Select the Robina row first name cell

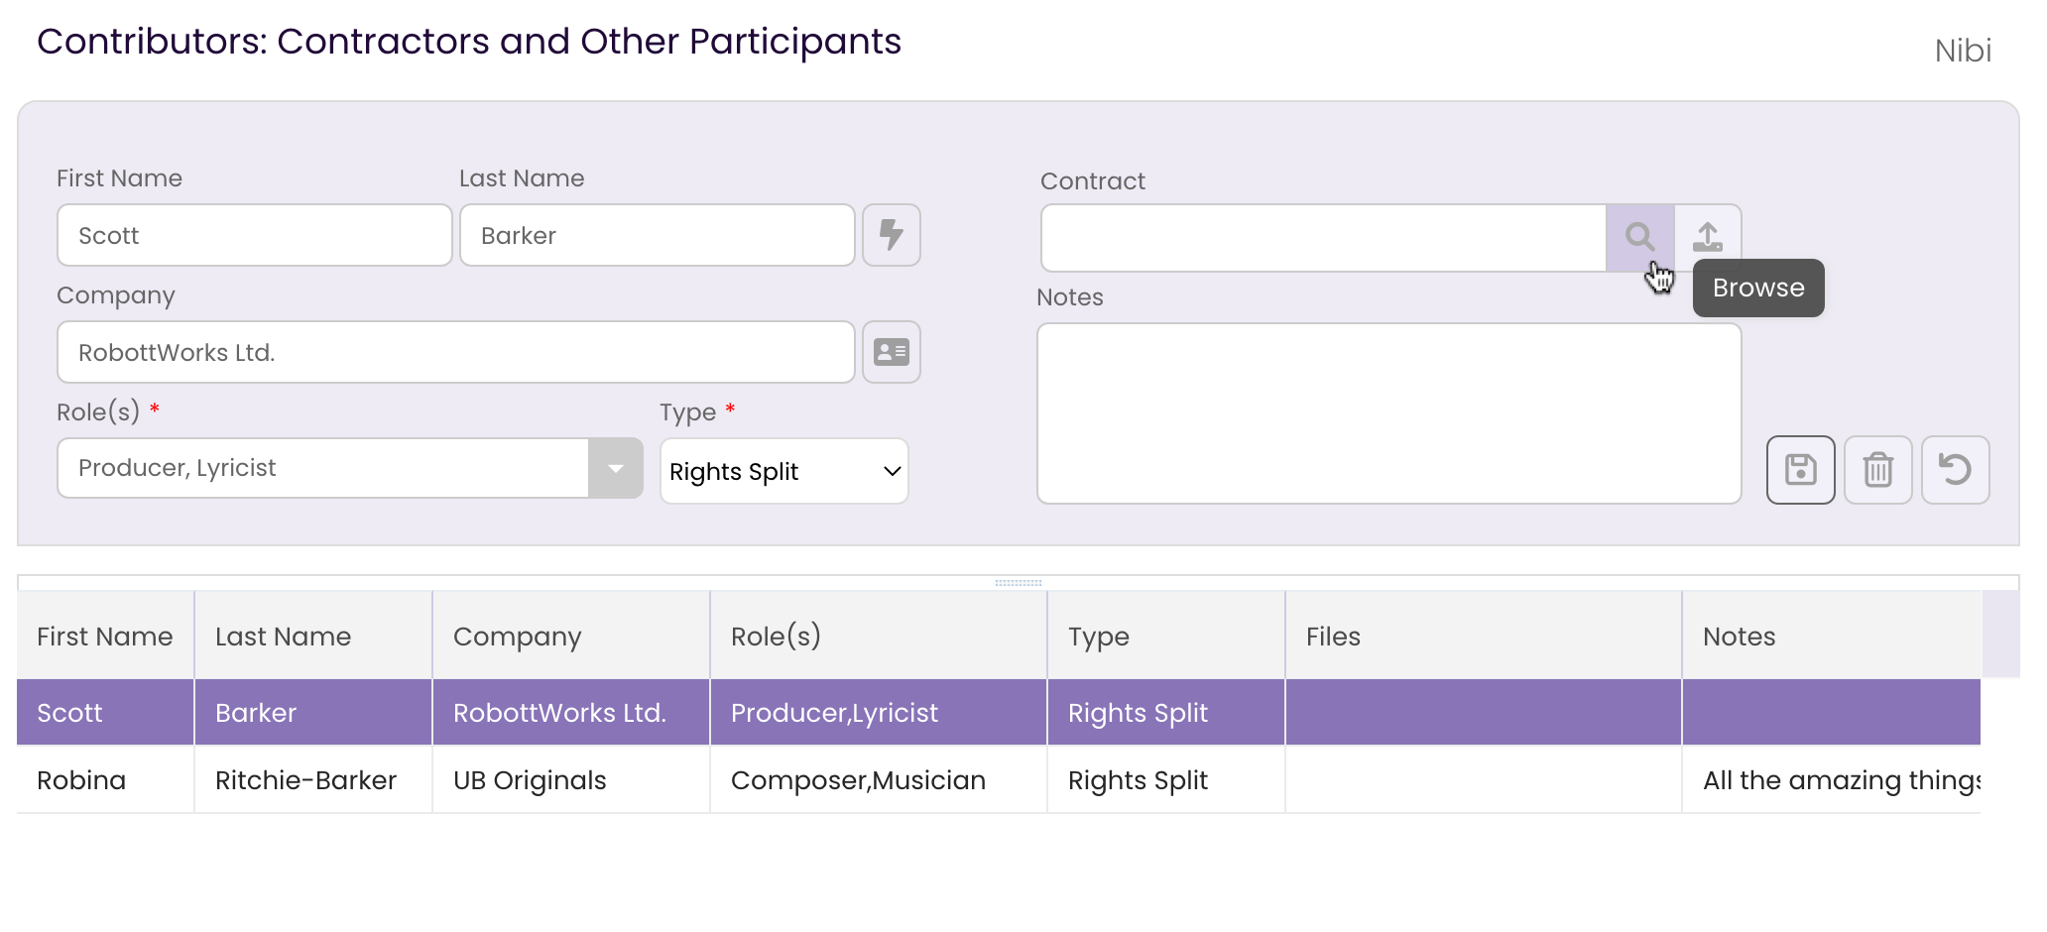(105, 779)
